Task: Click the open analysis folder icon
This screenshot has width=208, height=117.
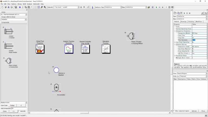Action: click(x=149, y=7)
